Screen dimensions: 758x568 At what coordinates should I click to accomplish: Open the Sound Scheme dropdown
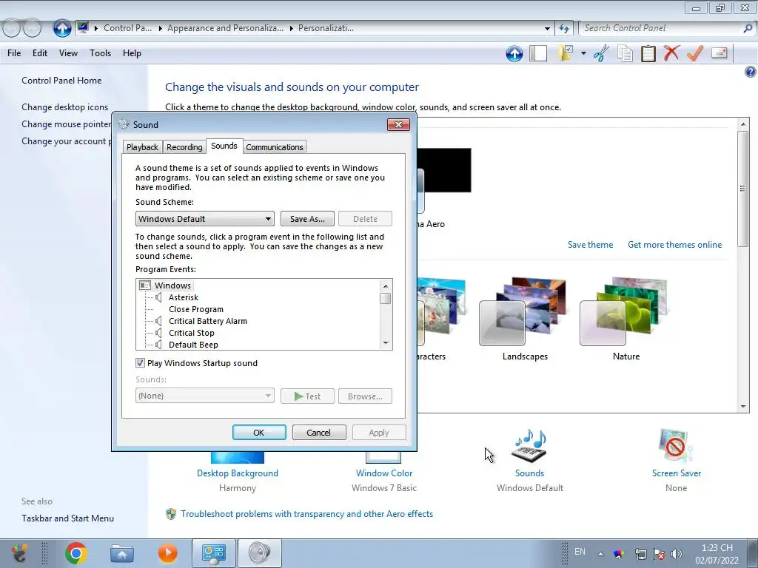[x=204, y=219]
